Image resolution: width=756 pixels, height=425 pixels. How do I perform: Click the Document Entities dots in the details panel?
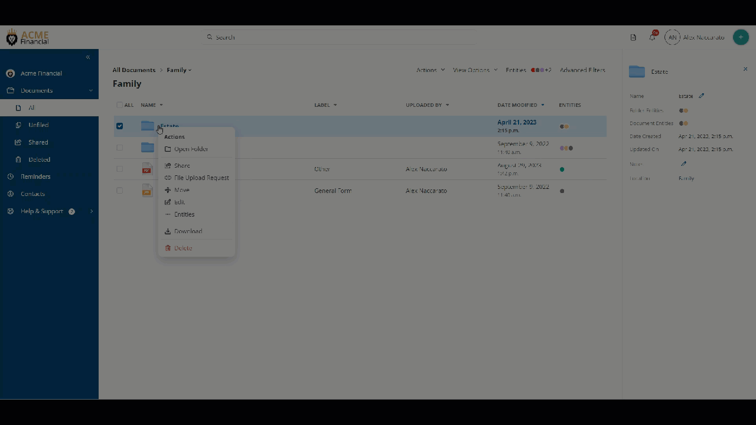683,123
